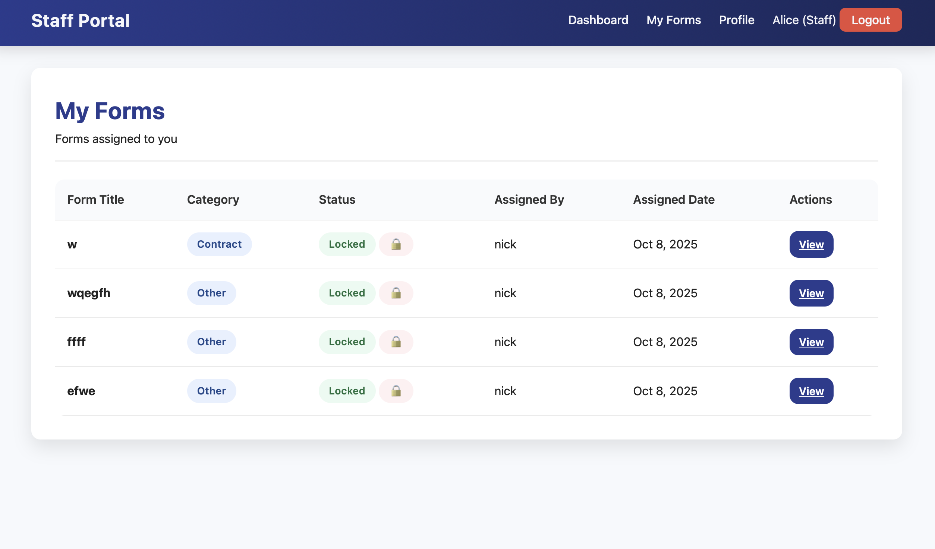Go to My Forms in the navigation bar
Image resolution: width=935 pixels, height=549 pixels.
click(x=673, y=20)
